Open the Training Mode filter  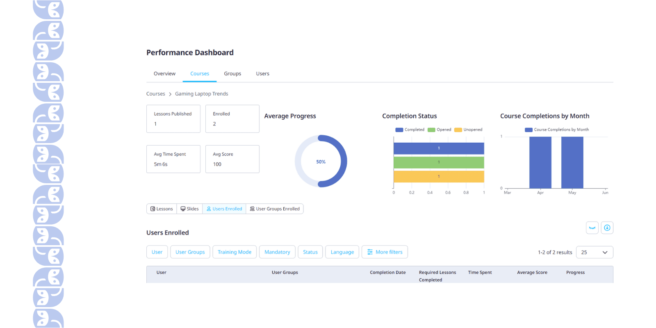tap(235, 252)
